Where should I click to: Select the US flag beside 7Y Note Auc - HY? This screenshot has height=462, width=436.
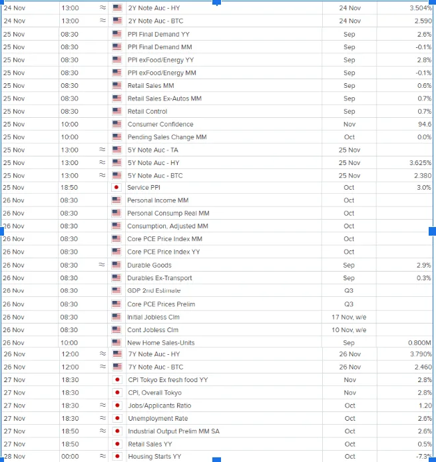point(117,354)
